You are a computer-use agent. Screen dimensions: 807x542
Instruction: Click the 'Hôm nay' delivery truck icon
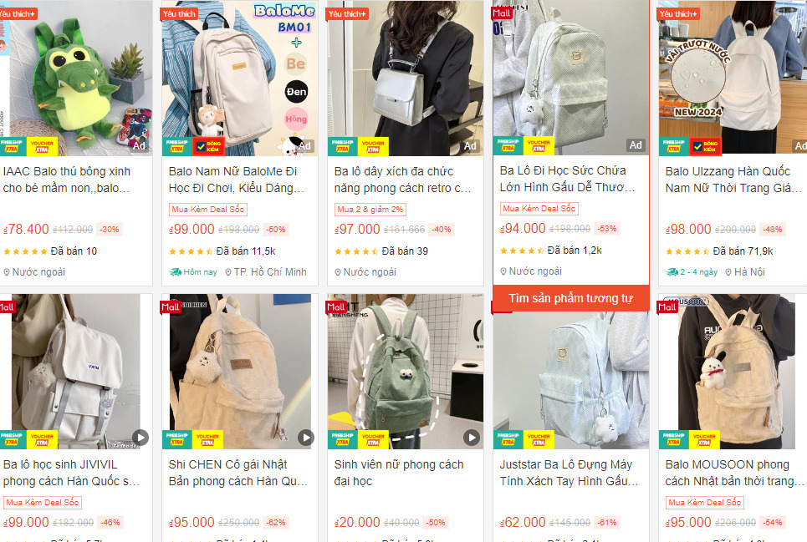[176, 272]
